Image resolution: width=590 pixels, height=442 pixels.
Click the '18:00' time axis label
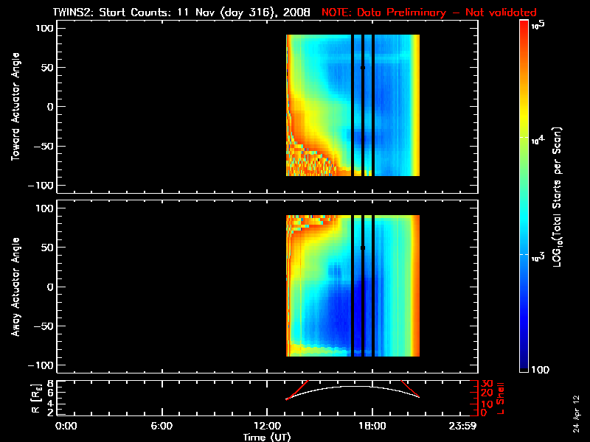(x=372, y=426)
